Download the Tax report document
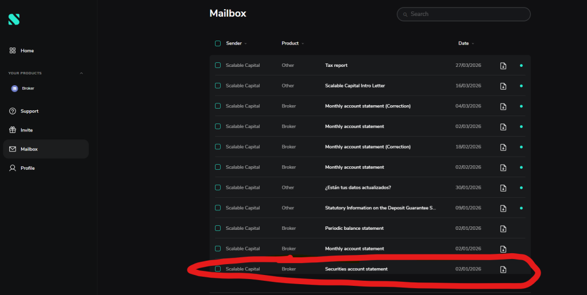The image size is (587, 295). 503,66
